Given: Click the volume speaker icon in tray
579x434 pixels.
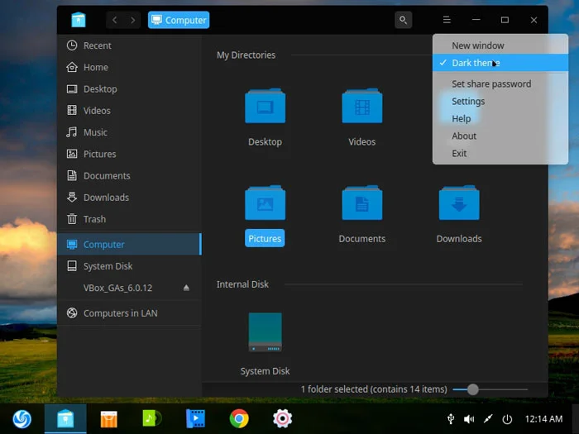Looking at the screenshot, I should tap(469, 419).
